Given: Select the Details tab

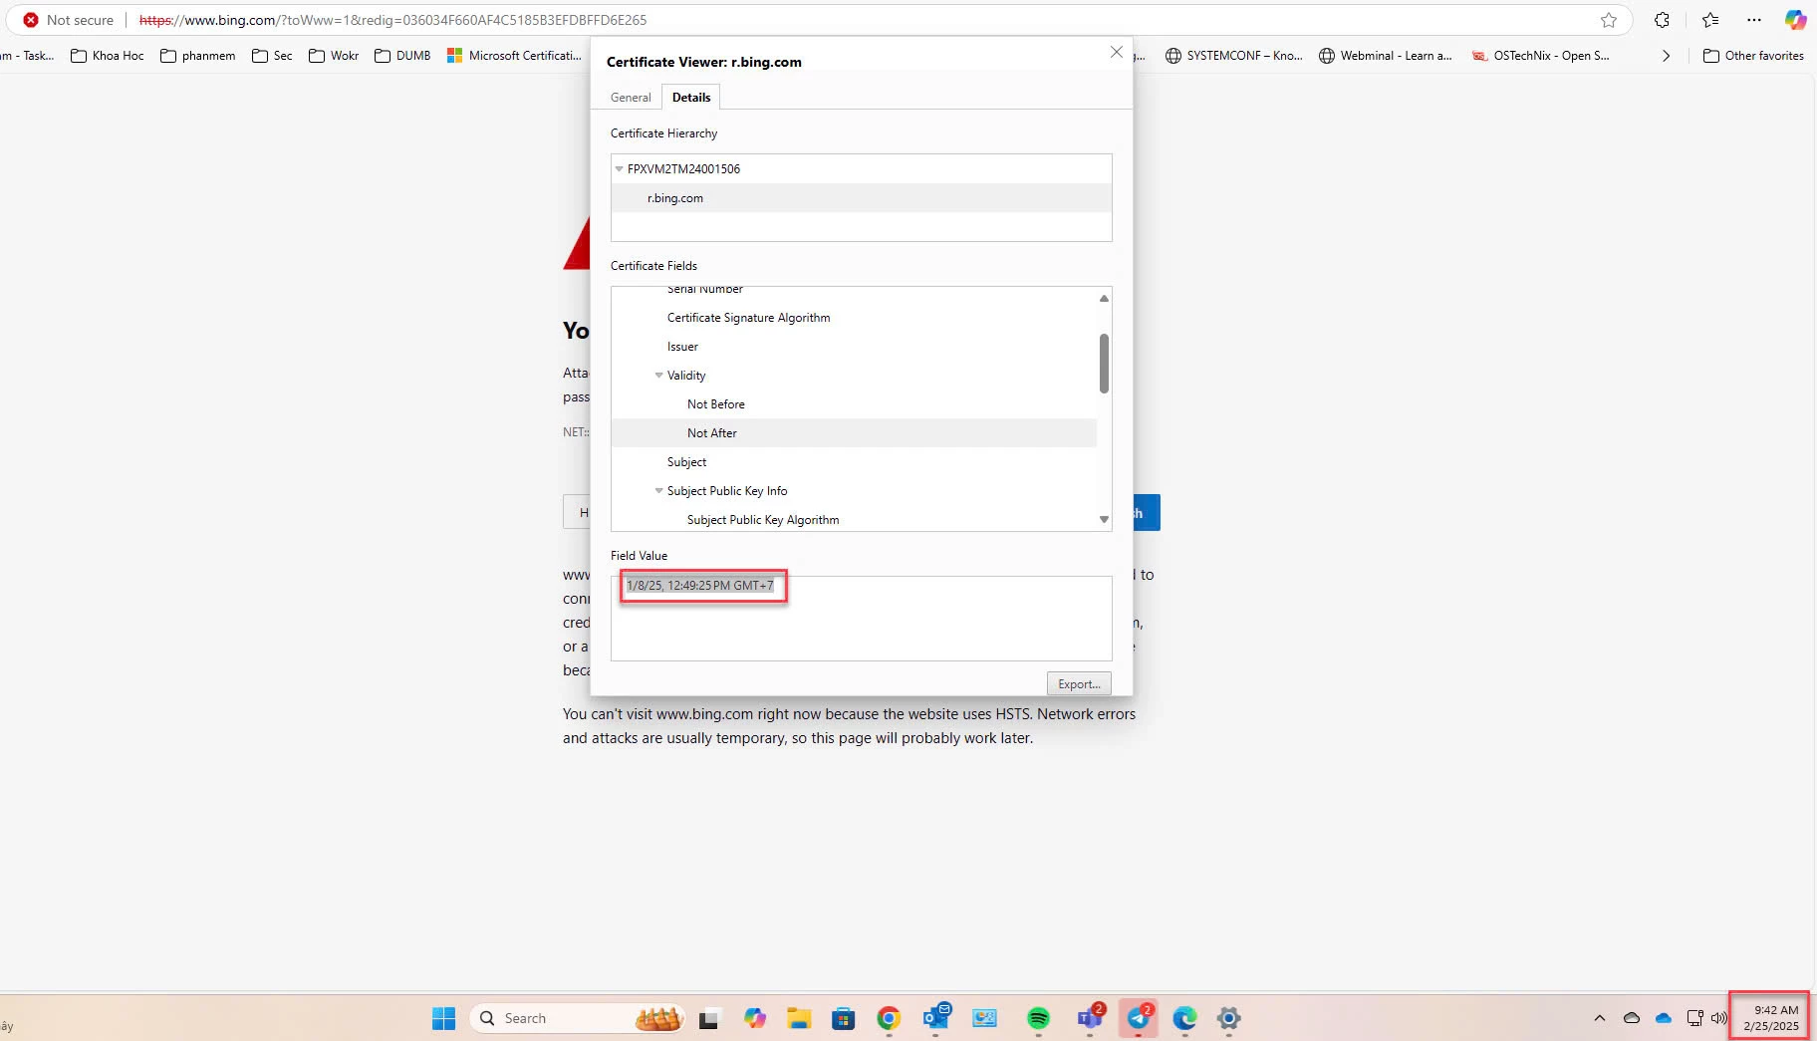Looking at the screenshot, I should 691,98.
